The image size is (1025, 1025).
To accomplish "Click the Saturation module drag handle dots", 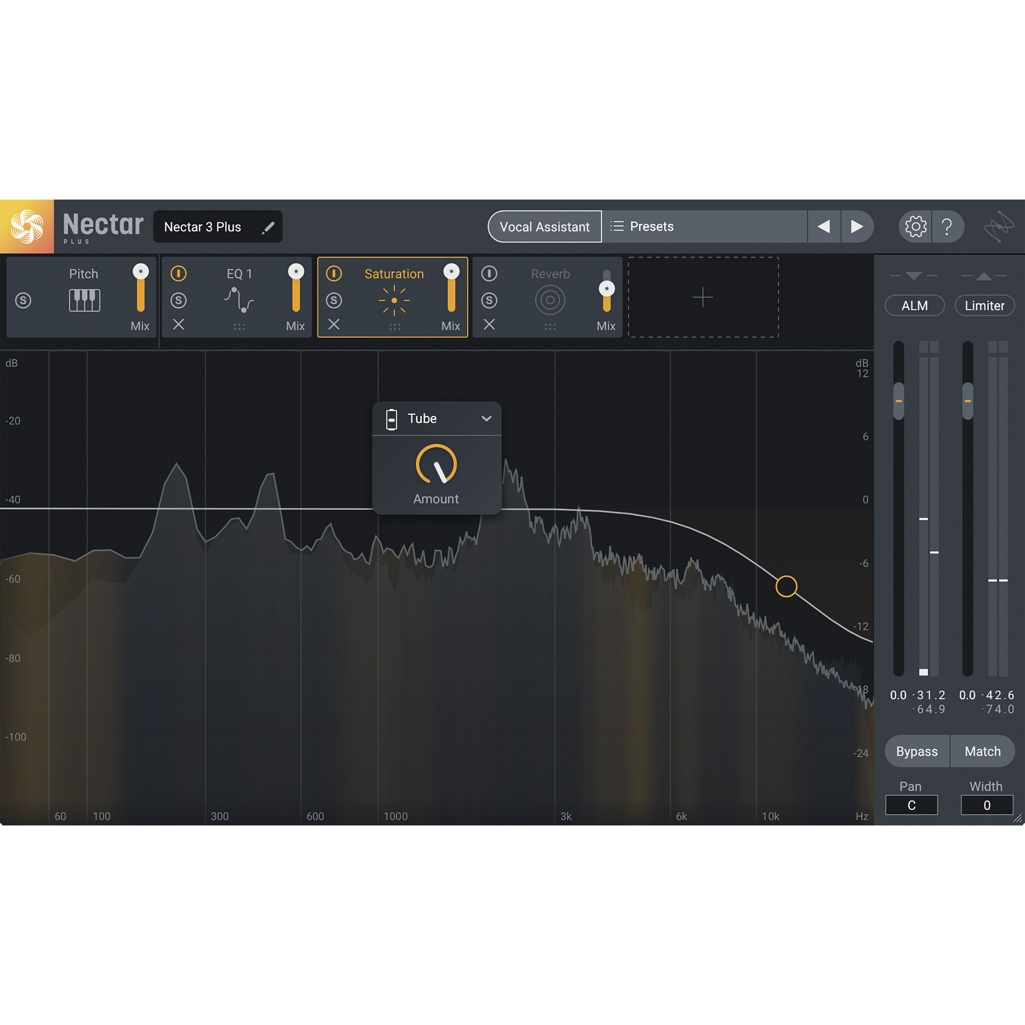I will pos(395,327).
